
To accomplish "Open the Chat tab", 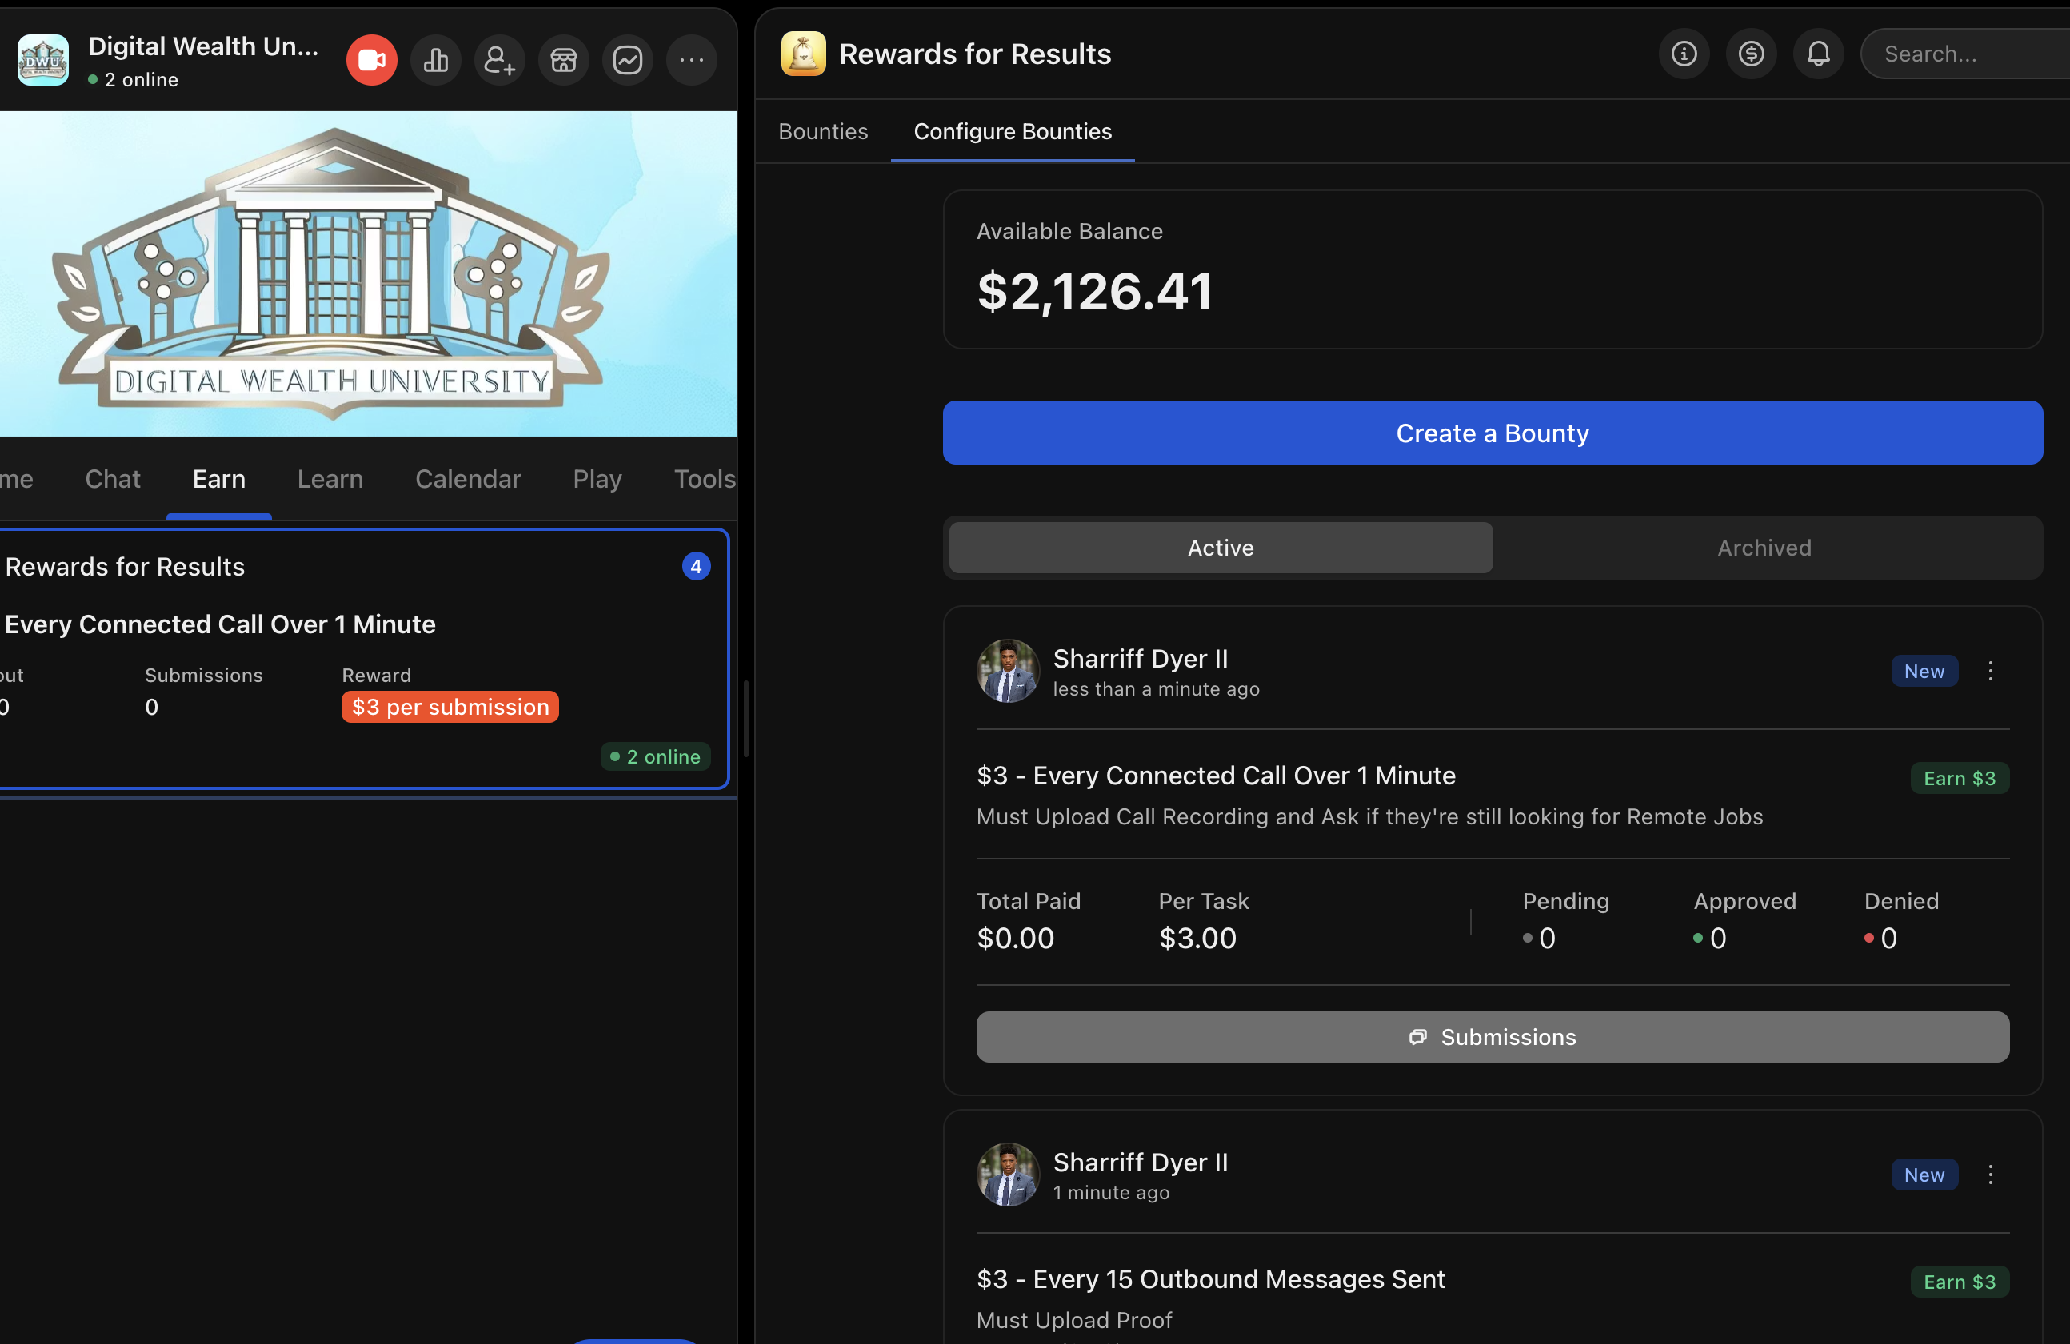I will point(112,479).
